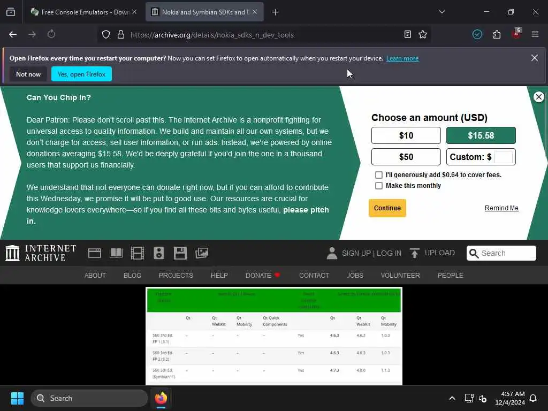This screenshot has width=548, height=411.
Task: Choose Not now in Firefox prompt
Action: pos(28,74)
